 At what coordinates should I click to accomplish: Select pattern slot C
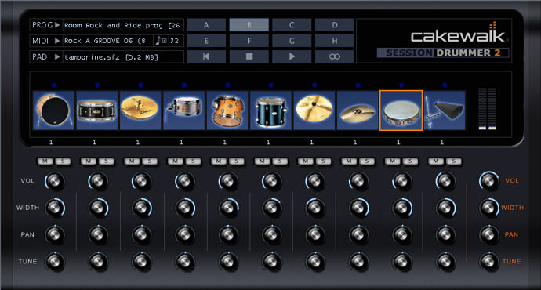(292, 25)
